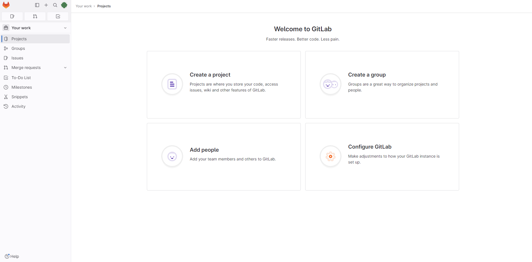Open the create new plus menu
532x262 pixels.
click(46, 5)
